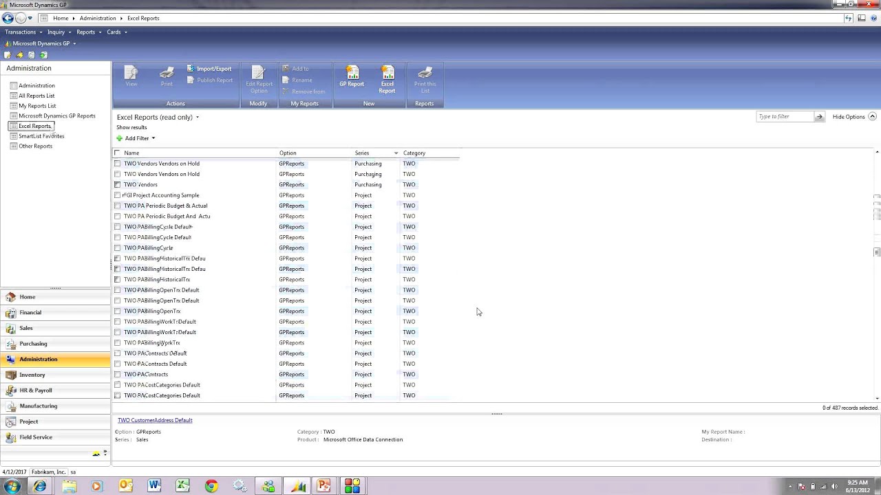This screenshot has height=495, width=881.
Task: Collapse options with the Hide Options chevron
Action: click(x=872, y=117)
